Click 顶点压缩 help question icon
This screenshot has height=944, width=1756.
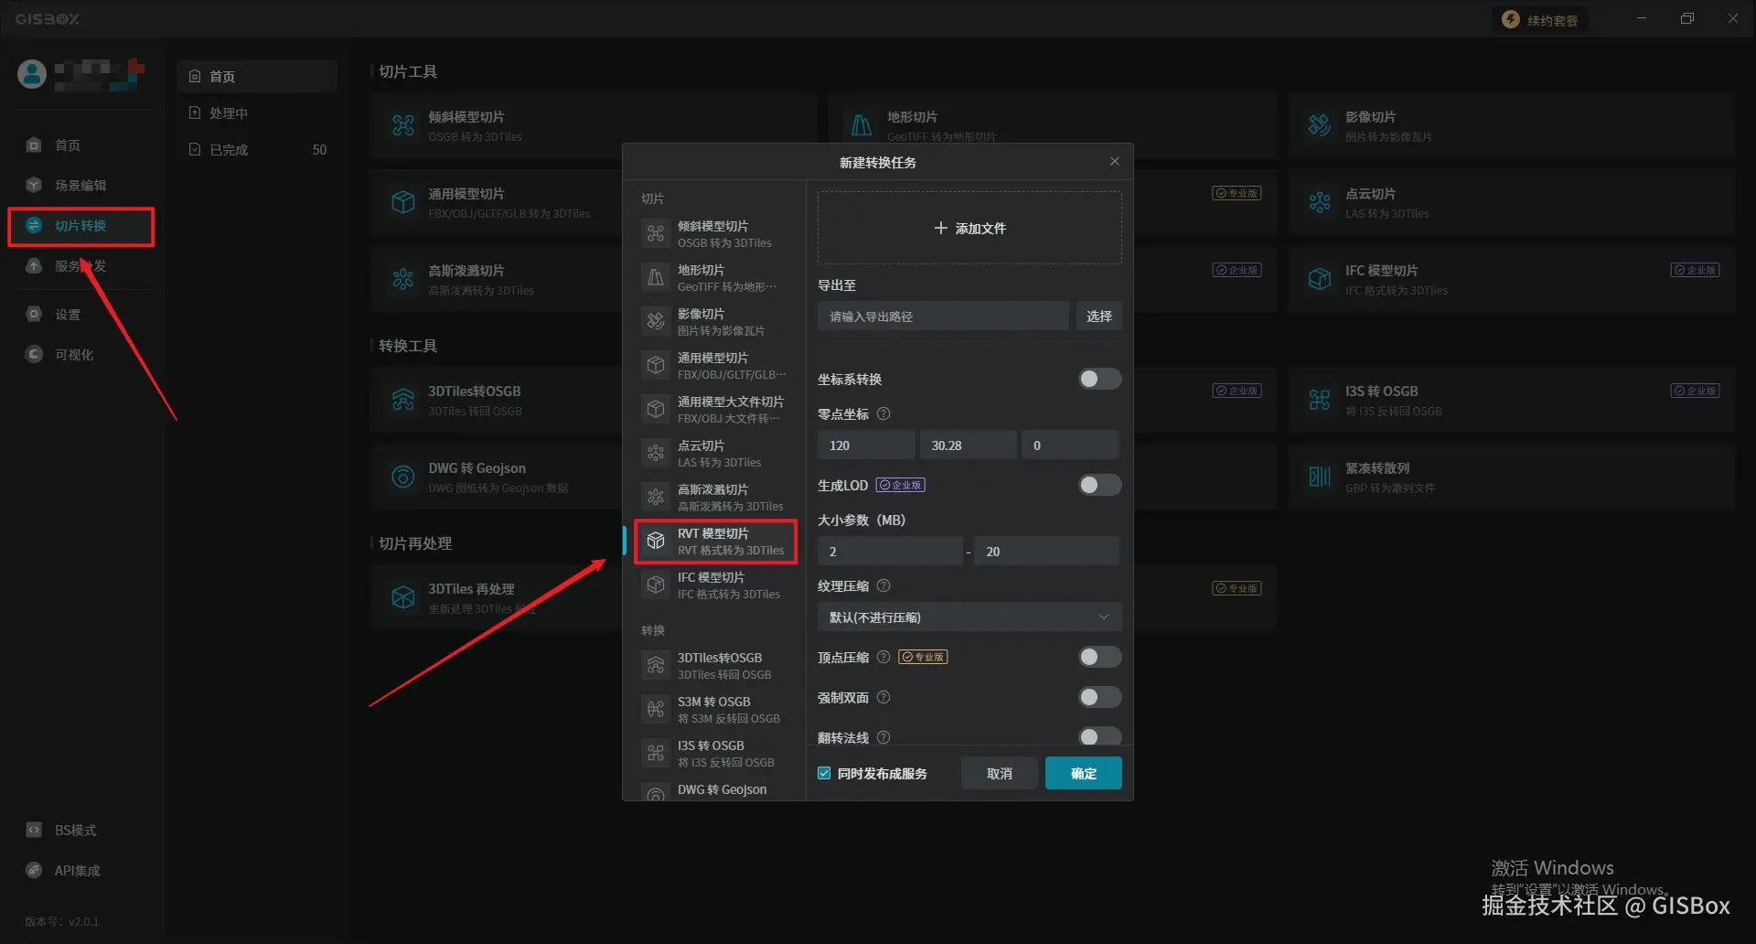click(883, 657)
